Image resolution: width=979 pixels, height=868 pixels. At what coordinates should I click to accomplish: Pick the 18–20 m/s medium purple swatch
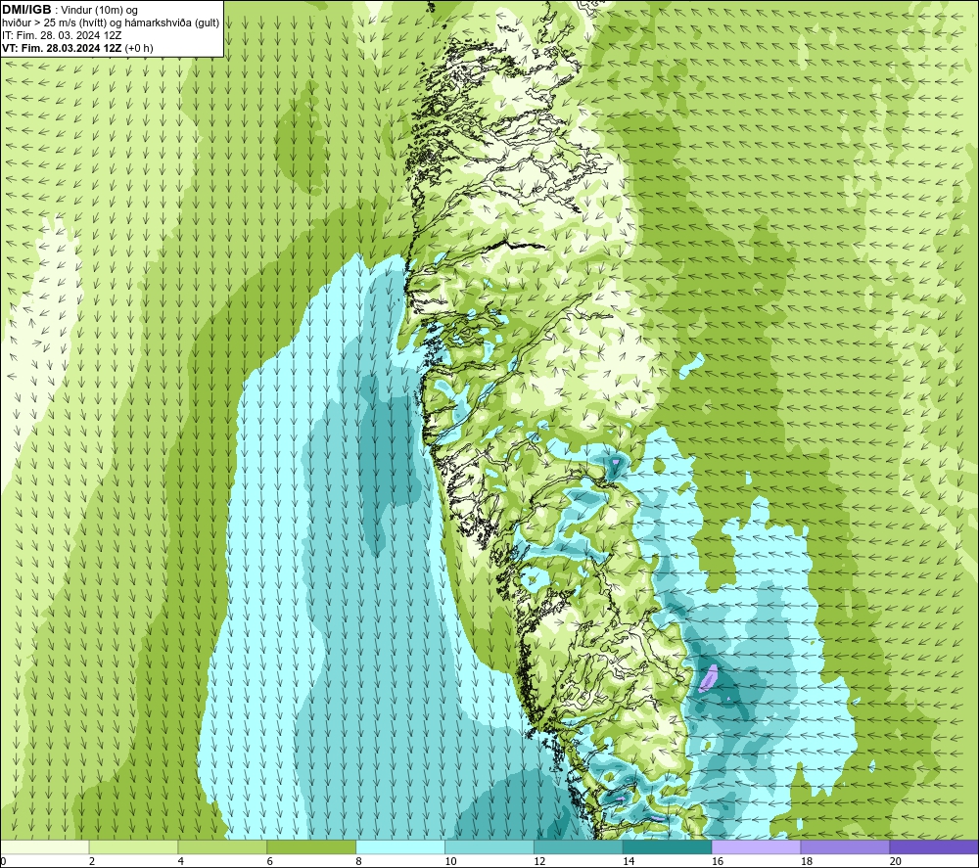[846, 846]
